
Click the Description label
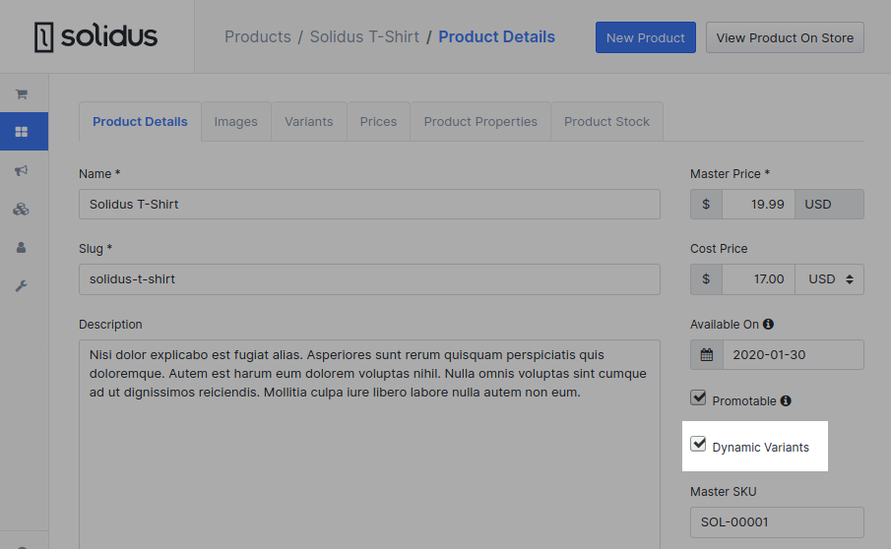[x=110, y=324]
